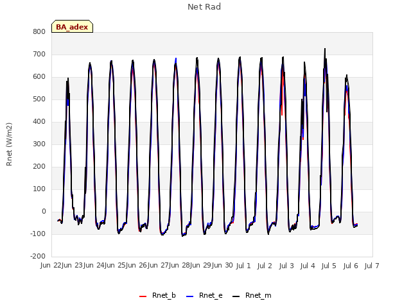This screenshot has width=411, height=308.
Task: Click the Jul 6 x-axis label
Action: pyautogui.click(x=351, y=266)
